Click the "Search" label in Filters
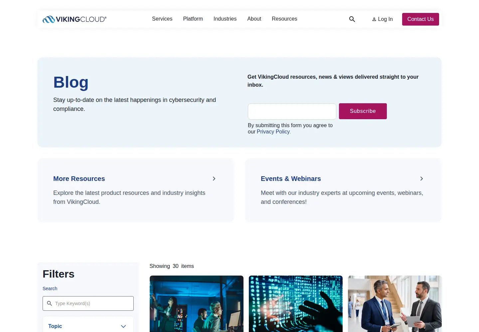Screen dimensions: 479x332 click(50, 289)
